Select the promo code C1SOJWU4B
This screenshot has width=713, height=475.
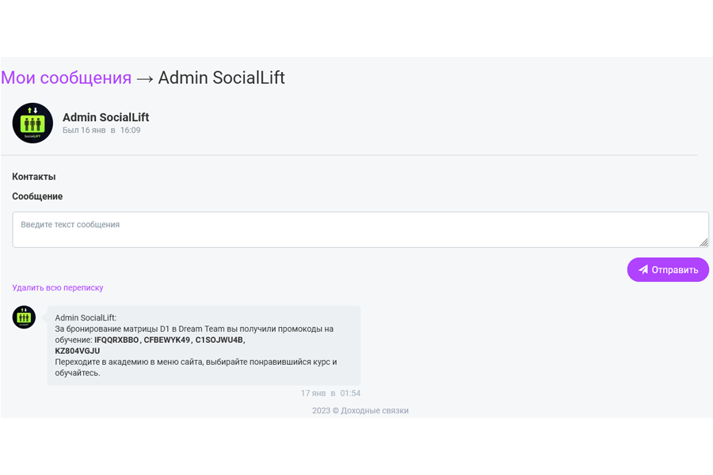[x=219, y=340]
